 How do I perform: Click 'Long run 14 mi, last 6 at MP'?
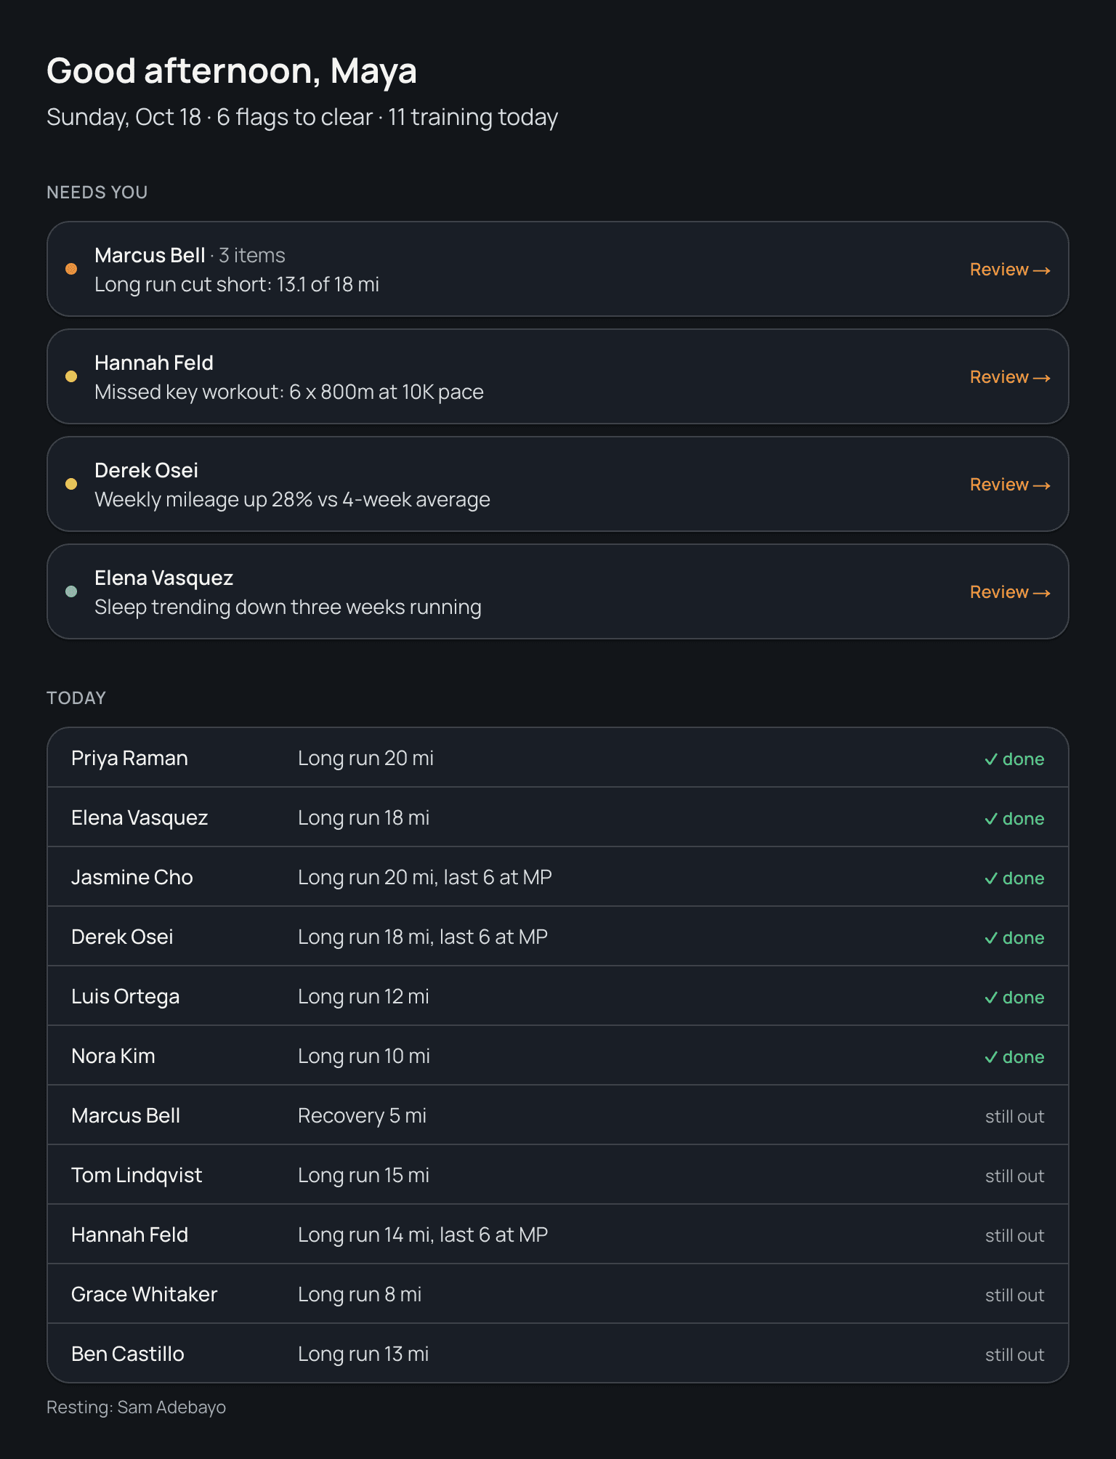[423, 1235]
